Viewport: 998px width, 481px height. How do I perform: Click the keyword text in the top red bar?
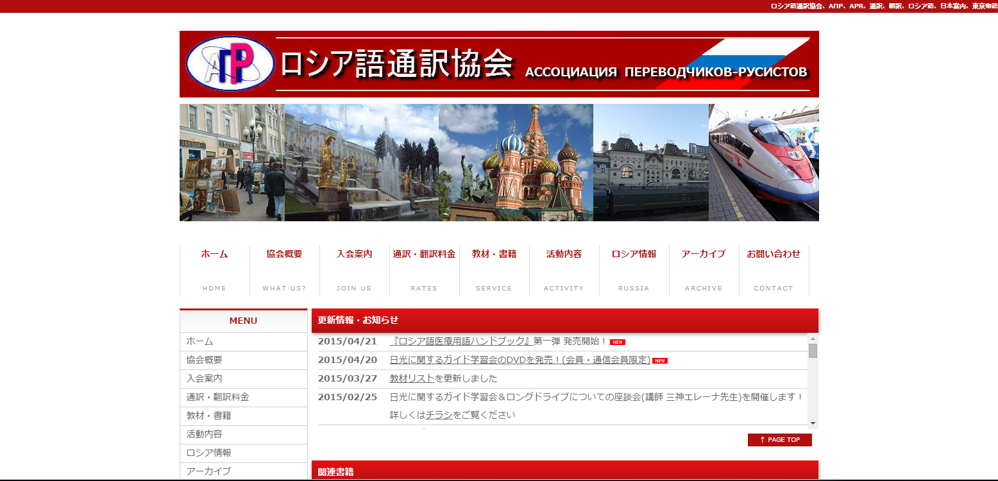[884, 6]
